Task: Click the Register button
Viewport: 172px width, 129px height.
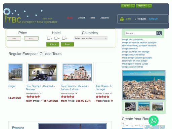Action: 142,6
